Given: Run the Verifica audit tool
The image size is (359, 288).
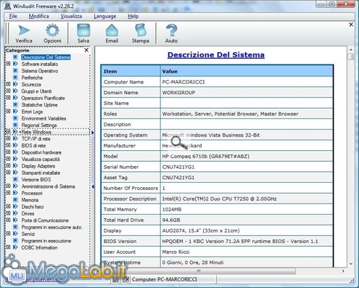Looking at the screenshot, I should pyautogui.click(x=24, y=33).
